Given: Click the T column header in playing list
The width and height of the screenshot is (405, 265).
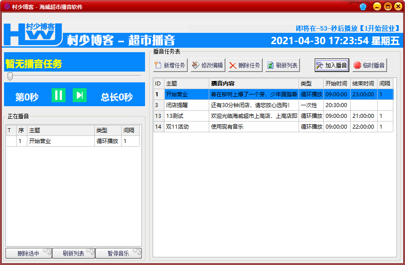Looking at the screenshot, I should 11,130.
